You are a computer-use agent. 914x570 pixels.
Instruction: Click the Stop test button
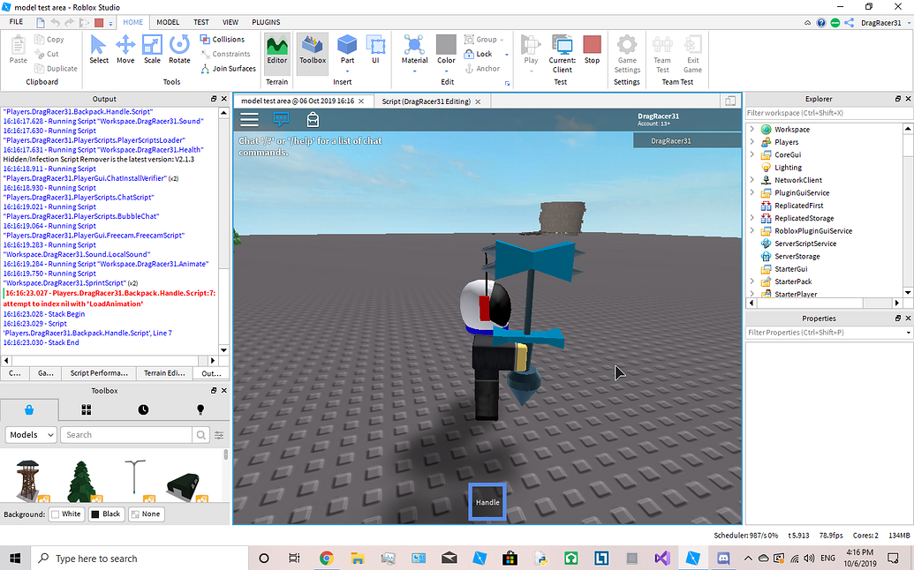pos(592,49)
